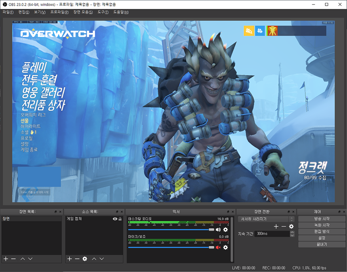The width and height of the screenshot is (347, 272).
Task: Hide the 게임 캡쳐 source with the eye icon
Action: pos(115,219)
